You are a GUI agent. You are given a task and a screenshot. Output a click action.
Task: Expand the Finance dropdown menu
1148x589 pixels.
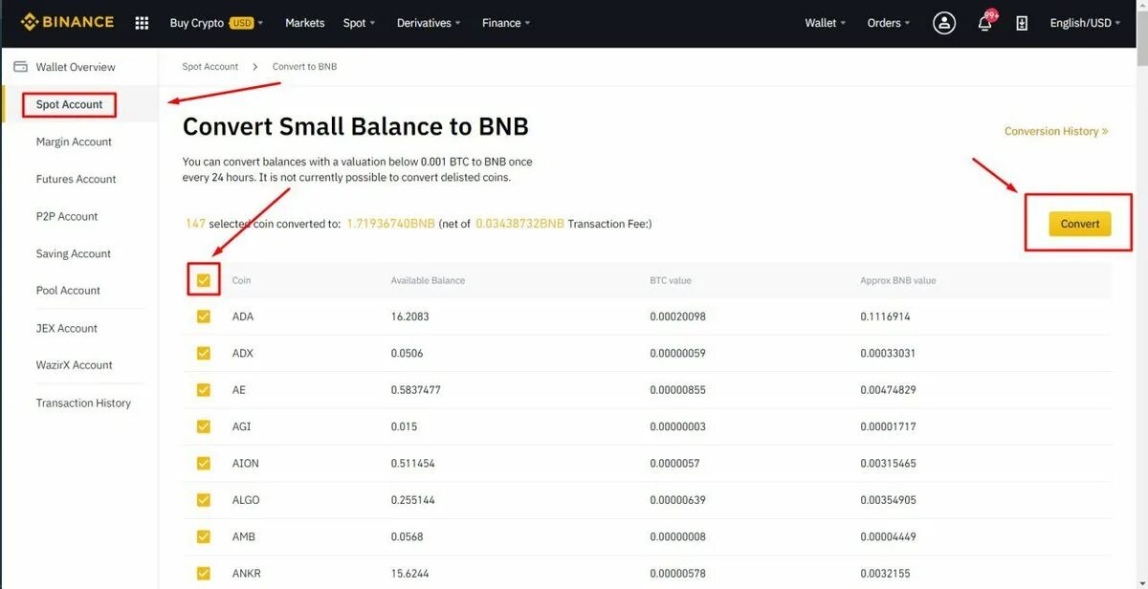click(506, 23)
